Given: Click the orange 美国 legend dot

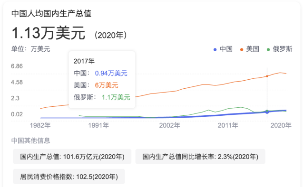Looking at the screenshot, I should coord(241,50).
